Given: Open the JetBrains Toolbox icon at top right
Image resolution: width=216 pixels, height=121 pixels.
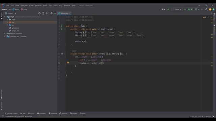Looking at the screenshot, I should [214, 9].
